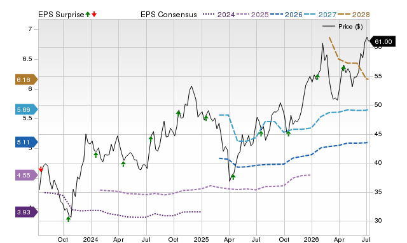Select the green surprise arrow at October 2024
The image size is (407, 243).
click(178, 113)
